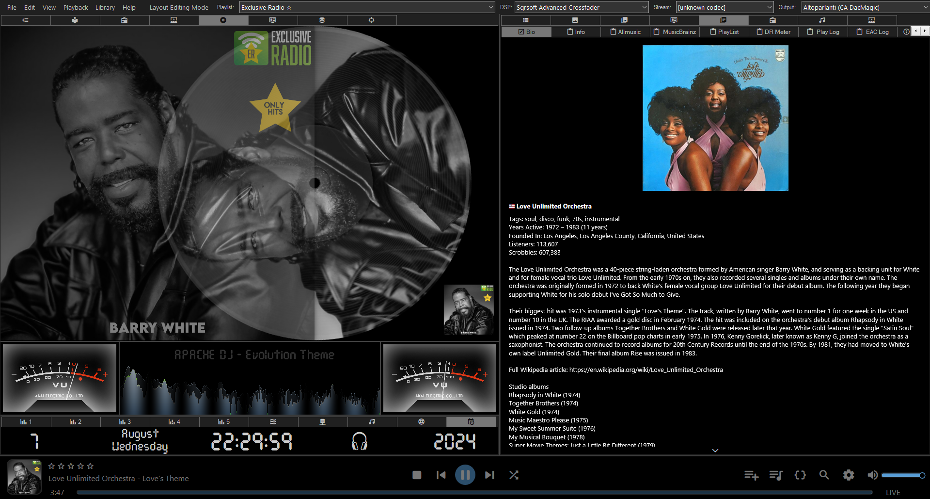Image resolution: width=930 pixels, height=499 pixels.
Task: Click the info circle tab icon
Action: click(906, 32)
